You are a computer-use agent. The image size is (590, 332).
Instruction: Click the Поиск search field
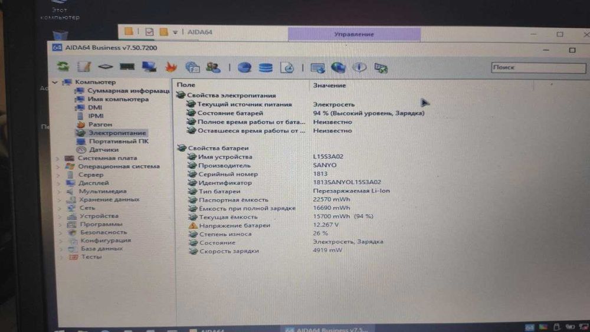click(538, 68)
